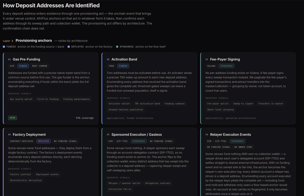Click the A3 card index label

pos(207,59)
